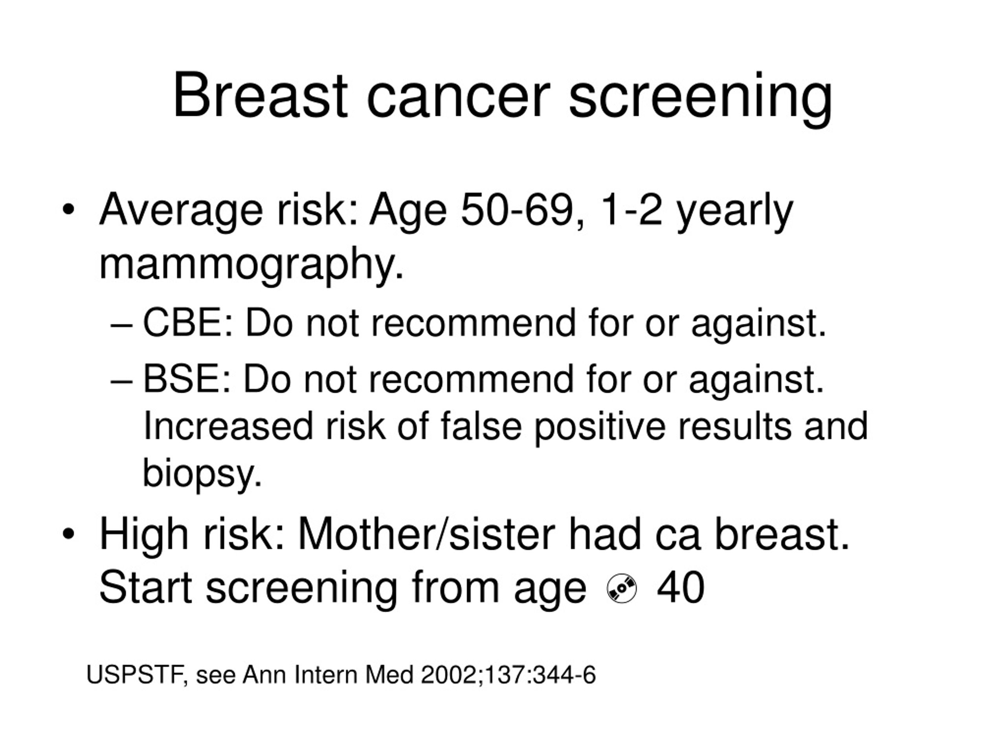Click 'Mother/sister had ca breast.' text
1006x754 pixels.
(573, 534)
